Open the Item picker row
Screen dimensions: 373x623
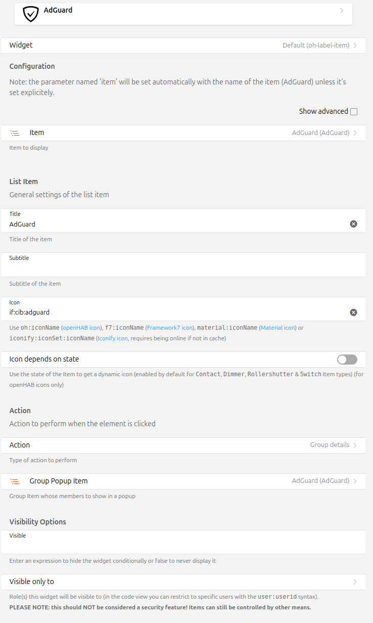coord(186,133)
